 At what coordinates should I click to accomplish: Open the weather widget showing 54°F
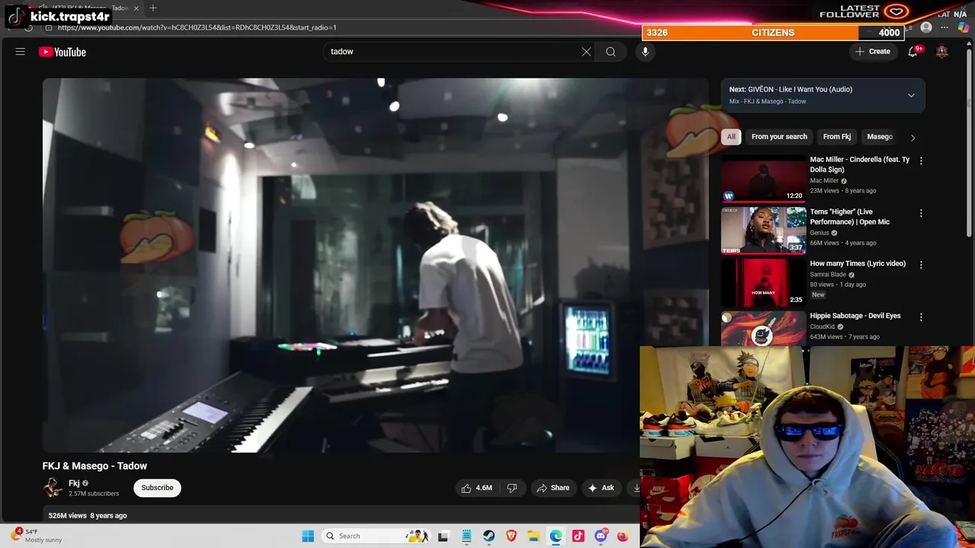pos(37,536)
